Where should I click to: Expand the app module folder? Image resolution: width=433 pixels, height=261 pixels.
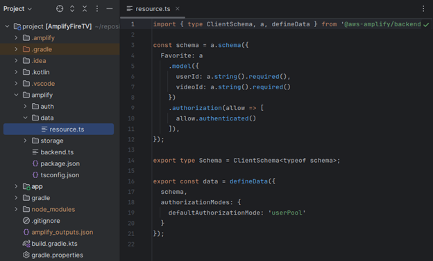point(16,186)
